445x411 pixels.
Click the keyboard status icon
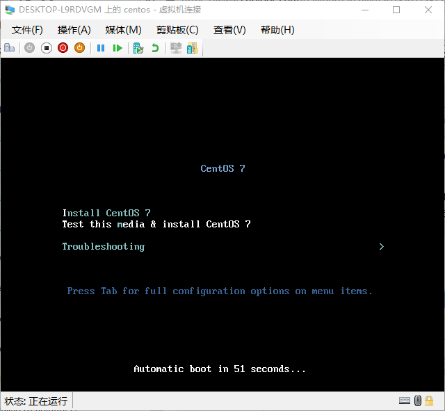coord(405,401)
